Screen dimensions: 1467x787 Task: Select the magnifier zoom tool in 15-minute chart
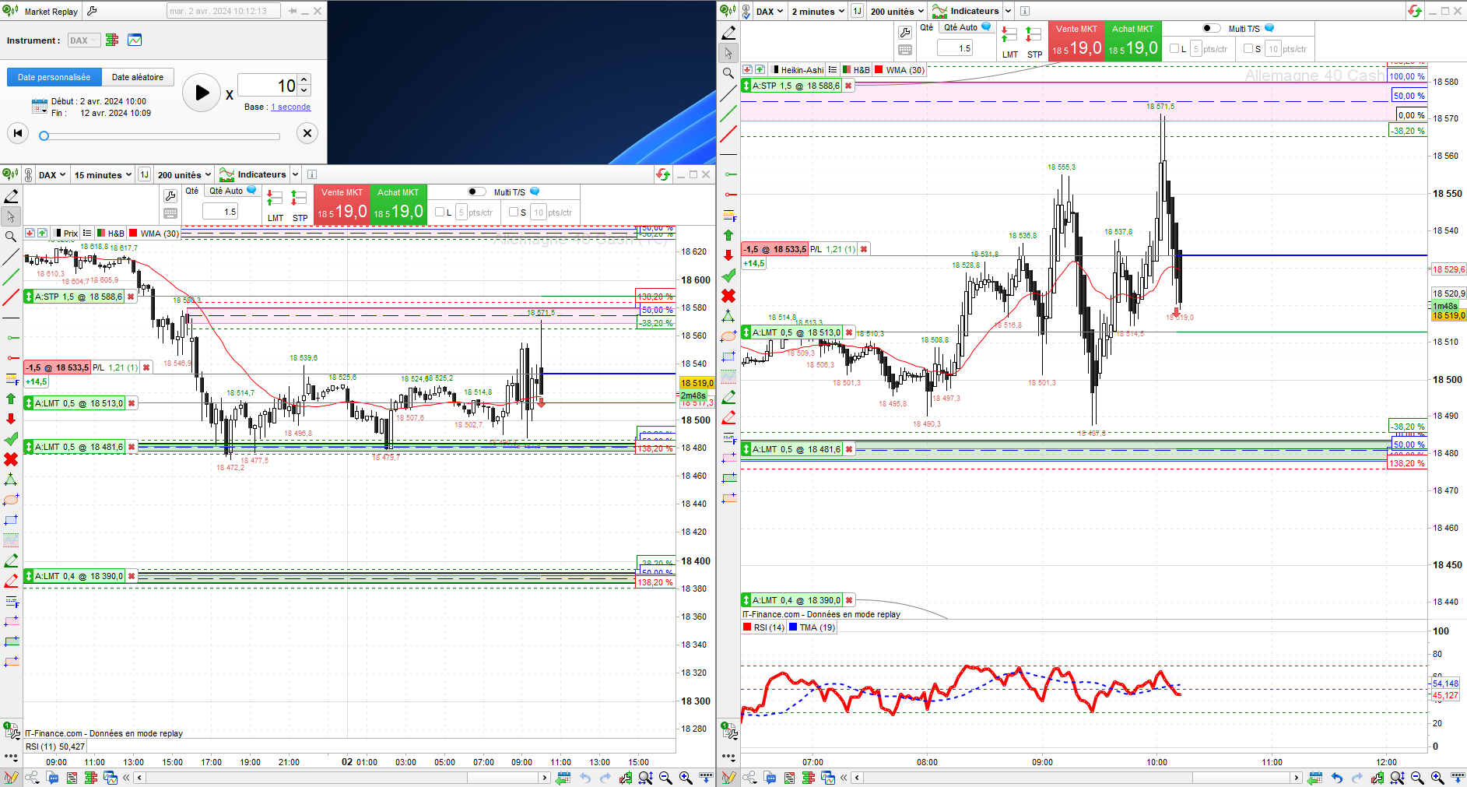pos(11,236)
